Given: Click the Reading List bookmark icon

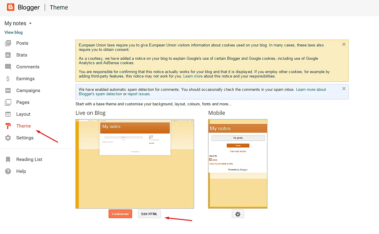Looking at the screenshot, I should click(8, 159).
